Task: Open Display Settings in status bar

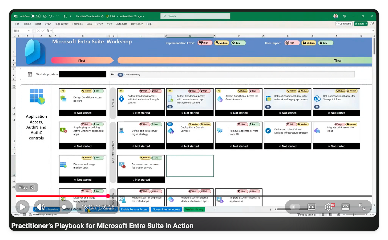Action: coord(306,214)
